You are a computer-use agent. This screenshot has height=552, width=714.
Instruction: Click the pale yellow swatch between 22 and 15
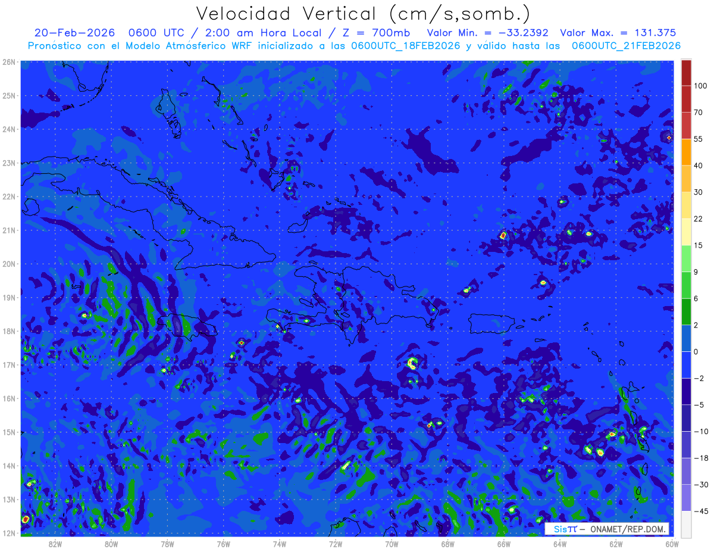[x=686, y=232]
